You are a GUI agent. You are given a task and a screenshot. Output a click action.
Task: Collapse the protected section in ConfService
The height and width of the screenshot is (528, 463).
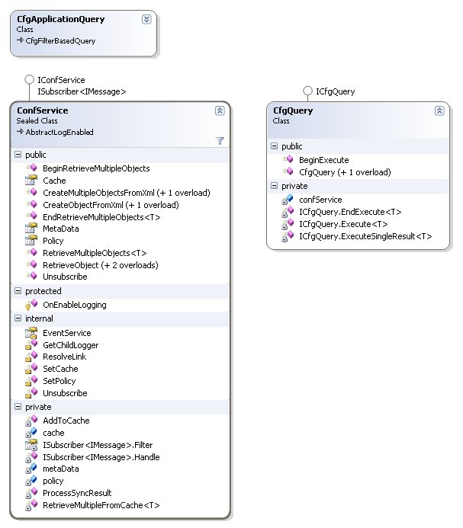click(18, 291)
